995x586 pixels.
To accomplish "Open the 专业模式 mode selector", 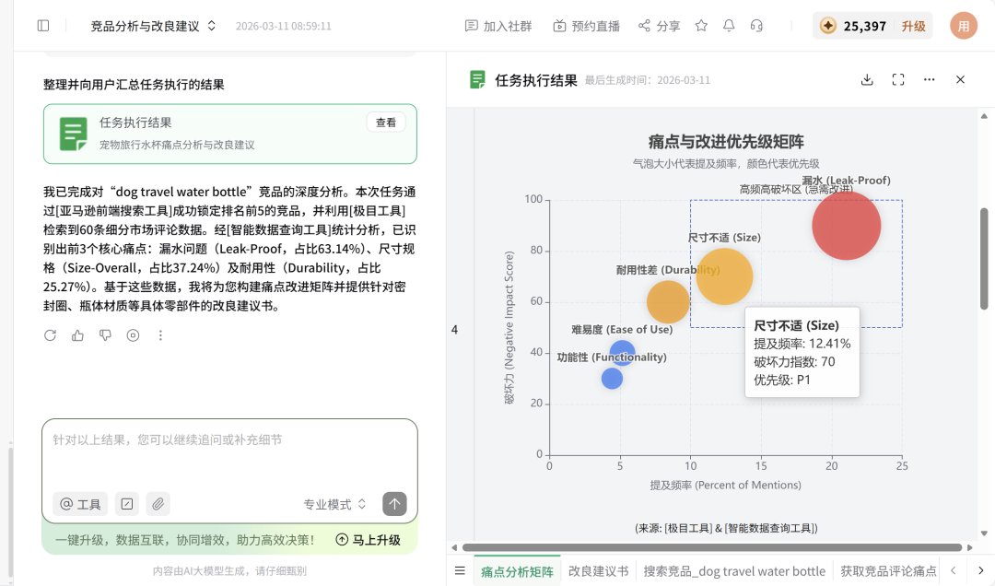I will (334, 504).
